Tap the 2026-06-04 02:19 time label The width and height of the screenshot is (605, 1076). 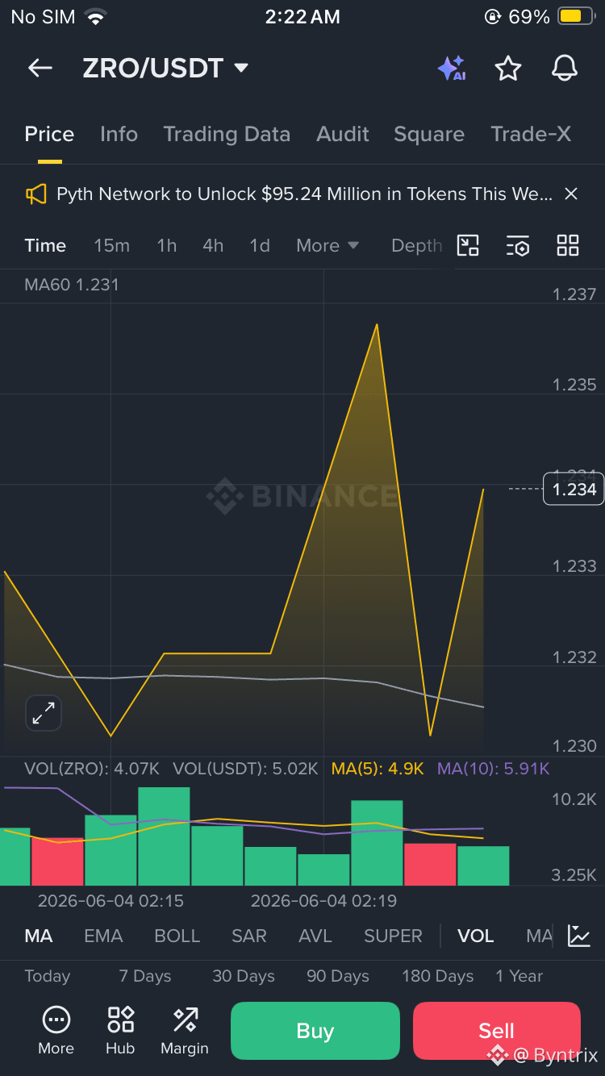pyautogui.click(x=323, y=900)
